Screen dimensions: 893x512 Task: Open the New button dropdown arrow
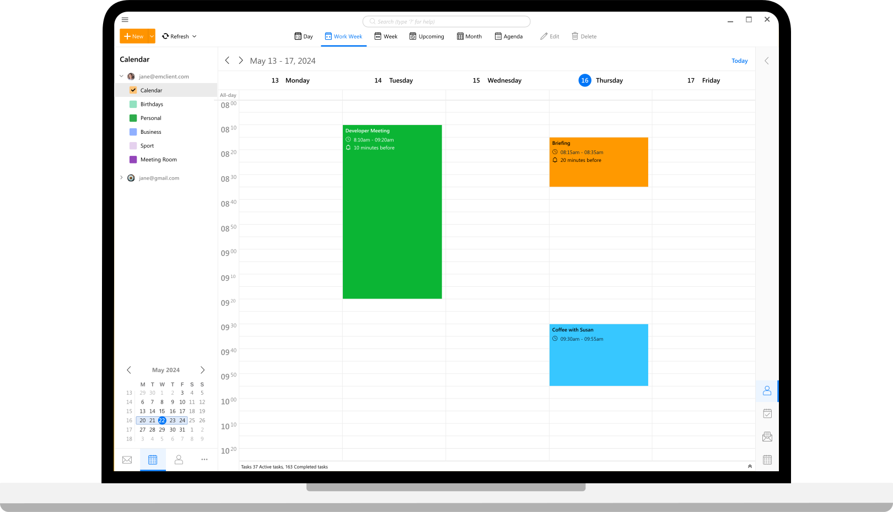152,36
